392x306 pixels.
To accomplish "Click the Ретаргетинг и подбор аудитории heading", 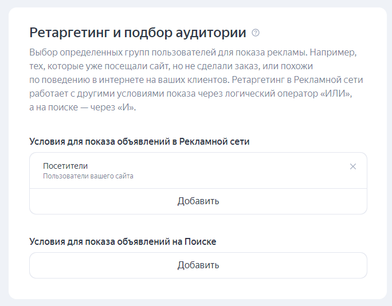I will (x=138, y=32).
